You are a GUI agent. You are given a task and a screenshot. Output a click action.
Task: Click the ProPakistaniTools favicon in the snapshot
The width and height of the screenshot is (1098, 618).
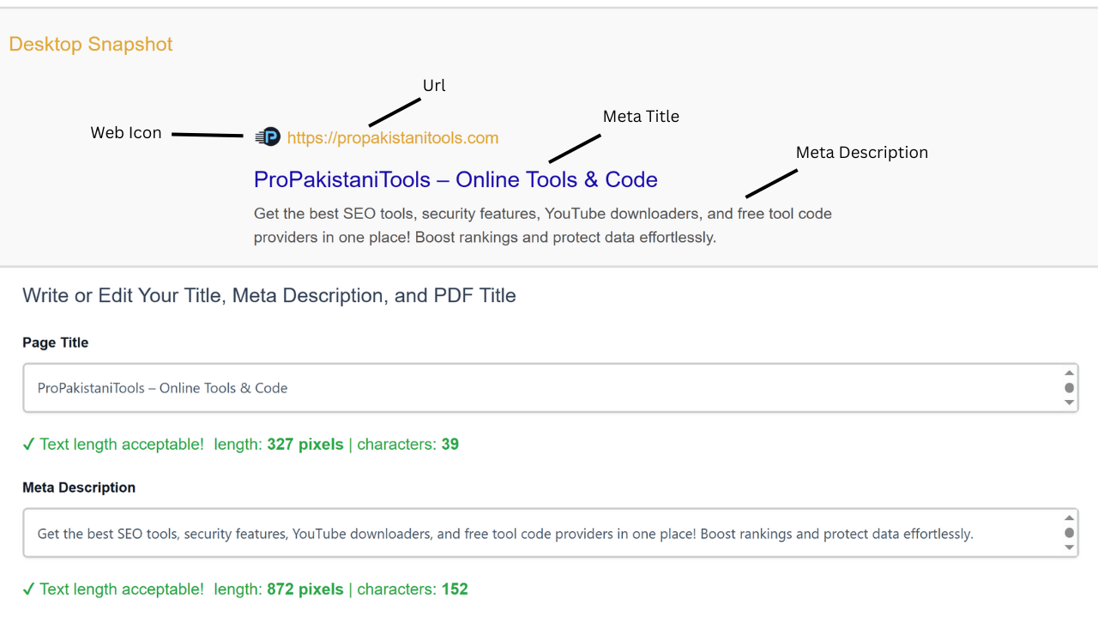pos(268,137)
